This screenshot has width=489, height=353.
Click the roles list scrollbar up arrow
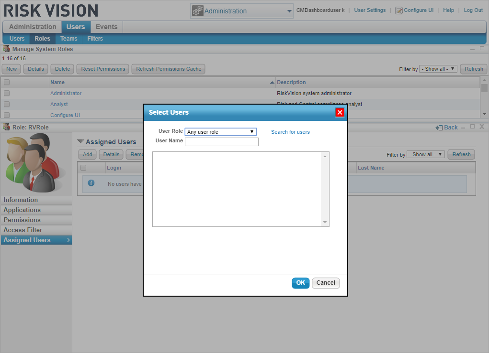pyautogui.click(x=484, y=80)
